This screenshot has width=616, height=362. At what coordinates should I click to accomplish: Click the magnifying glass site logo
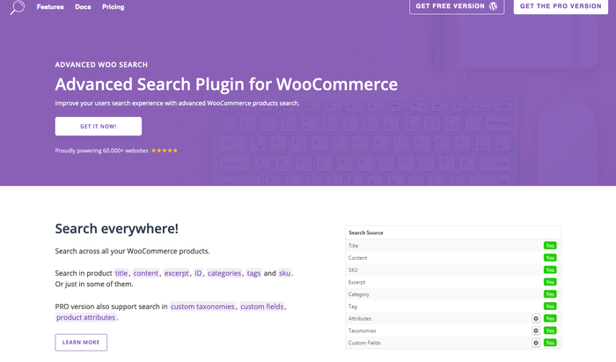click(x=18, y=7)
